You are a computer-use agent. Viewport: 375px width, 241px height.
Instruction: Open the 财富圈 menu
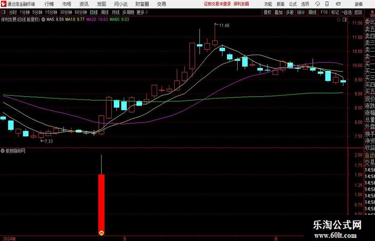point(142,4)
